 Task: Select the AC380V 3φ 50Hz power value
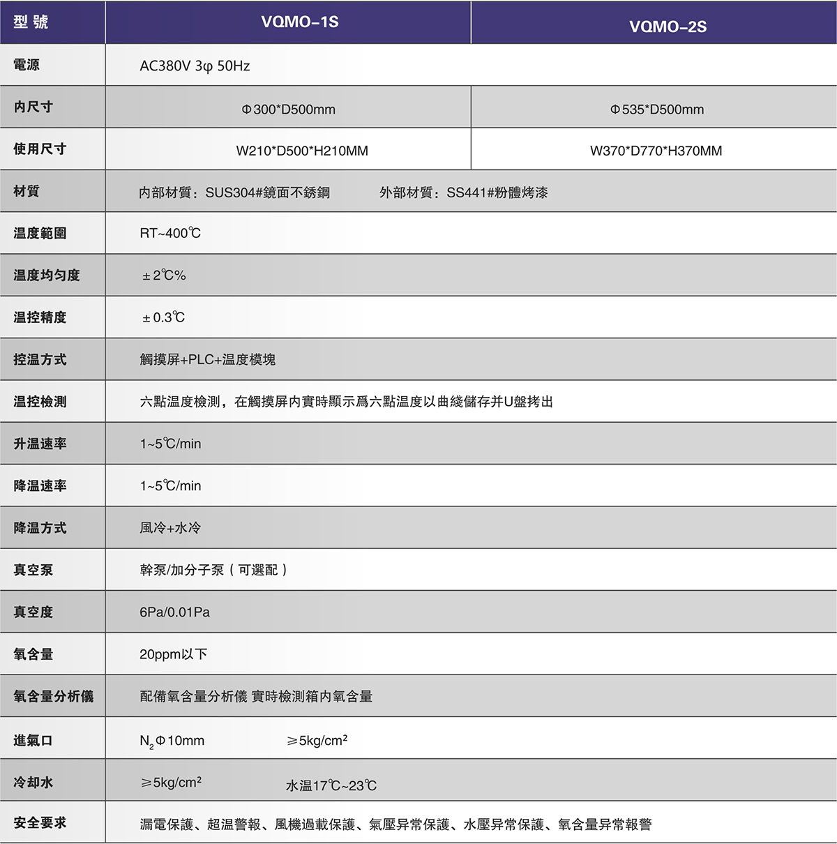pos(195,66)
